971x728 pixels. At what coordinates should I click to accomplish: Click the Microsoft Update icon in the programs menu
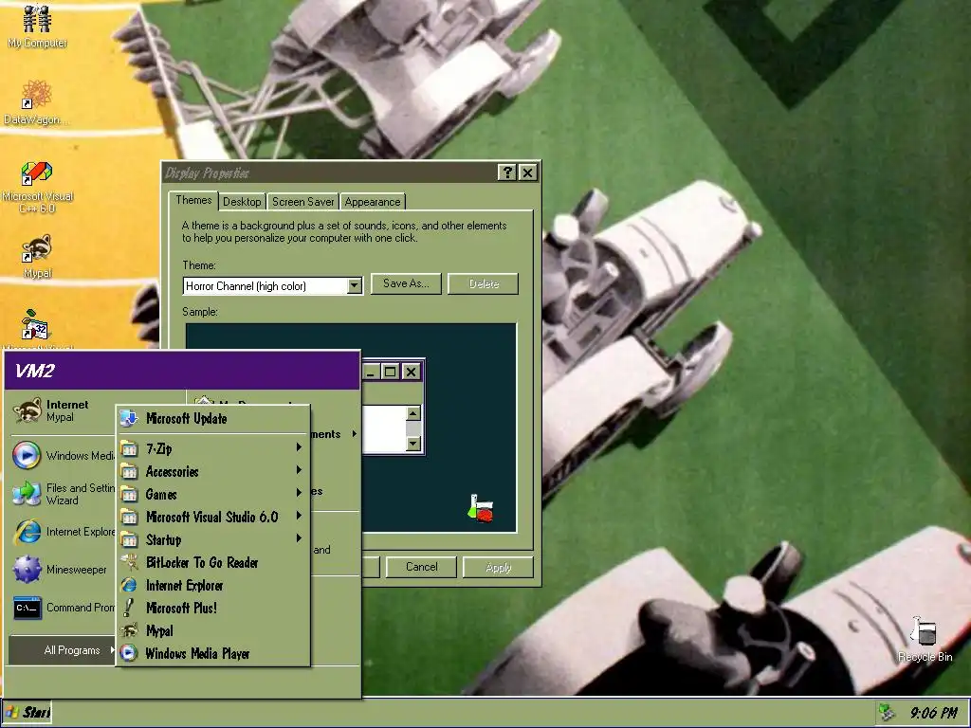tap(129, 418)
